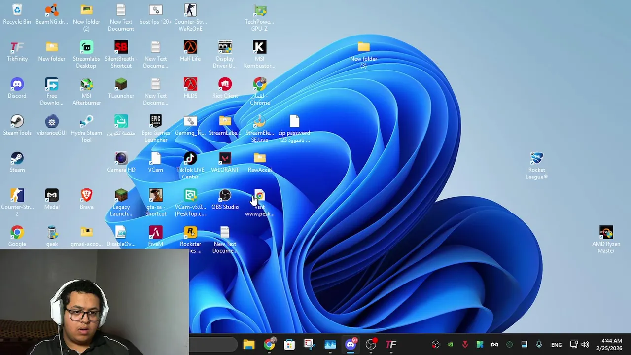Image resolution: width=631 pixels, height=355 pixels.
Task: Open the SteamTools desktop icon
Action: click(x=17, y=125)
